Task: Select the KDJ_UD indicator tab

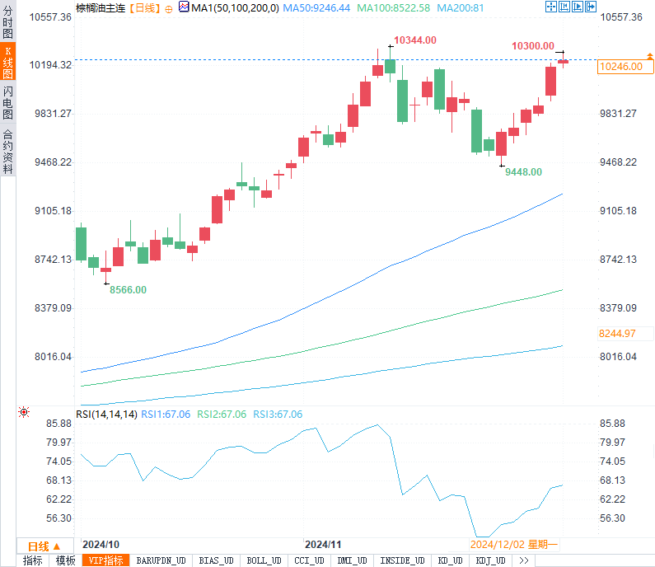Action: (x=491, y=560)
